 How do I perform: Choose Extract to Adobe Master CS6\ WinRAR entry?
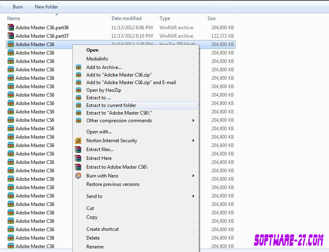pos(117,167)
